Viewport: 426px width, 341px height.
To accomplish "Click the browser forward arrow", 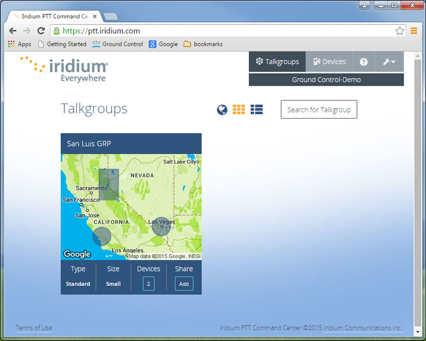I will click(27, 31).
